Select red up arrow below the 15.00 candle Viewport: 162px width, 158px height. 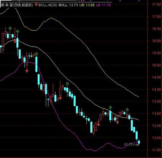27,71
